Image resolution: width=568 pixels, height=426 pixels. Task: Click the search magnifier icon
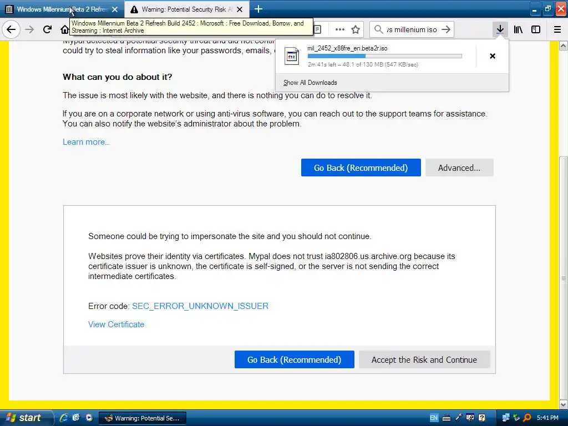point(378,29)
